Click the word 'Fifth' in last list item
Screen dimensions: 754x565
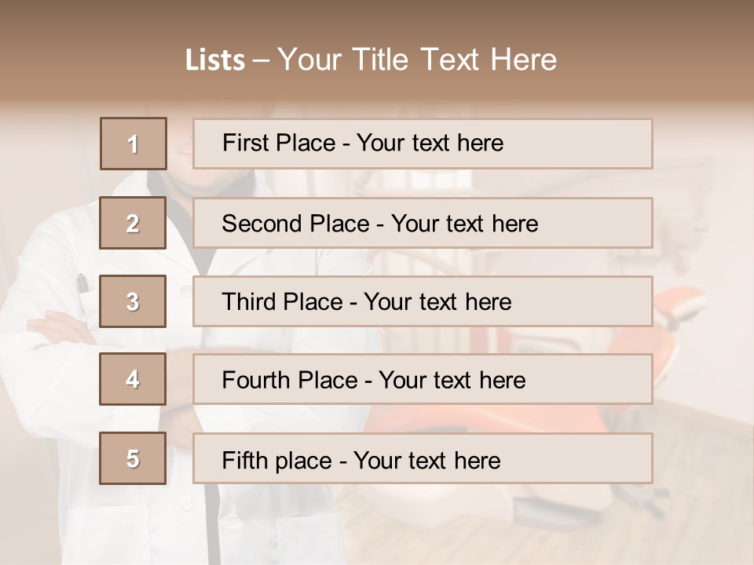click(244, 460)
